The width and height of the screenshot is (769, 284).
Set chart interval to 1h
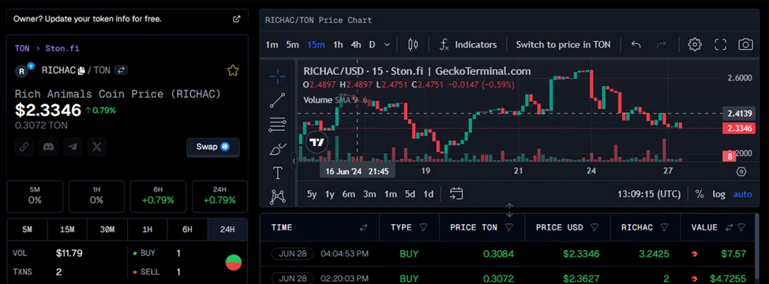tap(338, 44)
